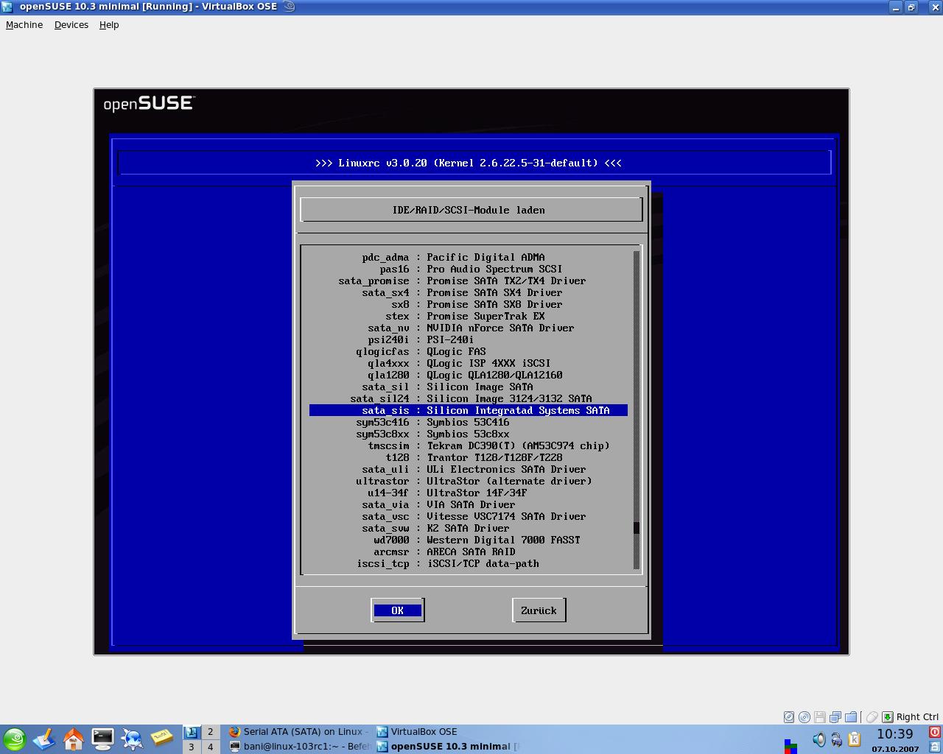Switch to openSUSE 10.3 minimal taskbar entry
The height and width of the screenshot is (754, 943).
447,746
